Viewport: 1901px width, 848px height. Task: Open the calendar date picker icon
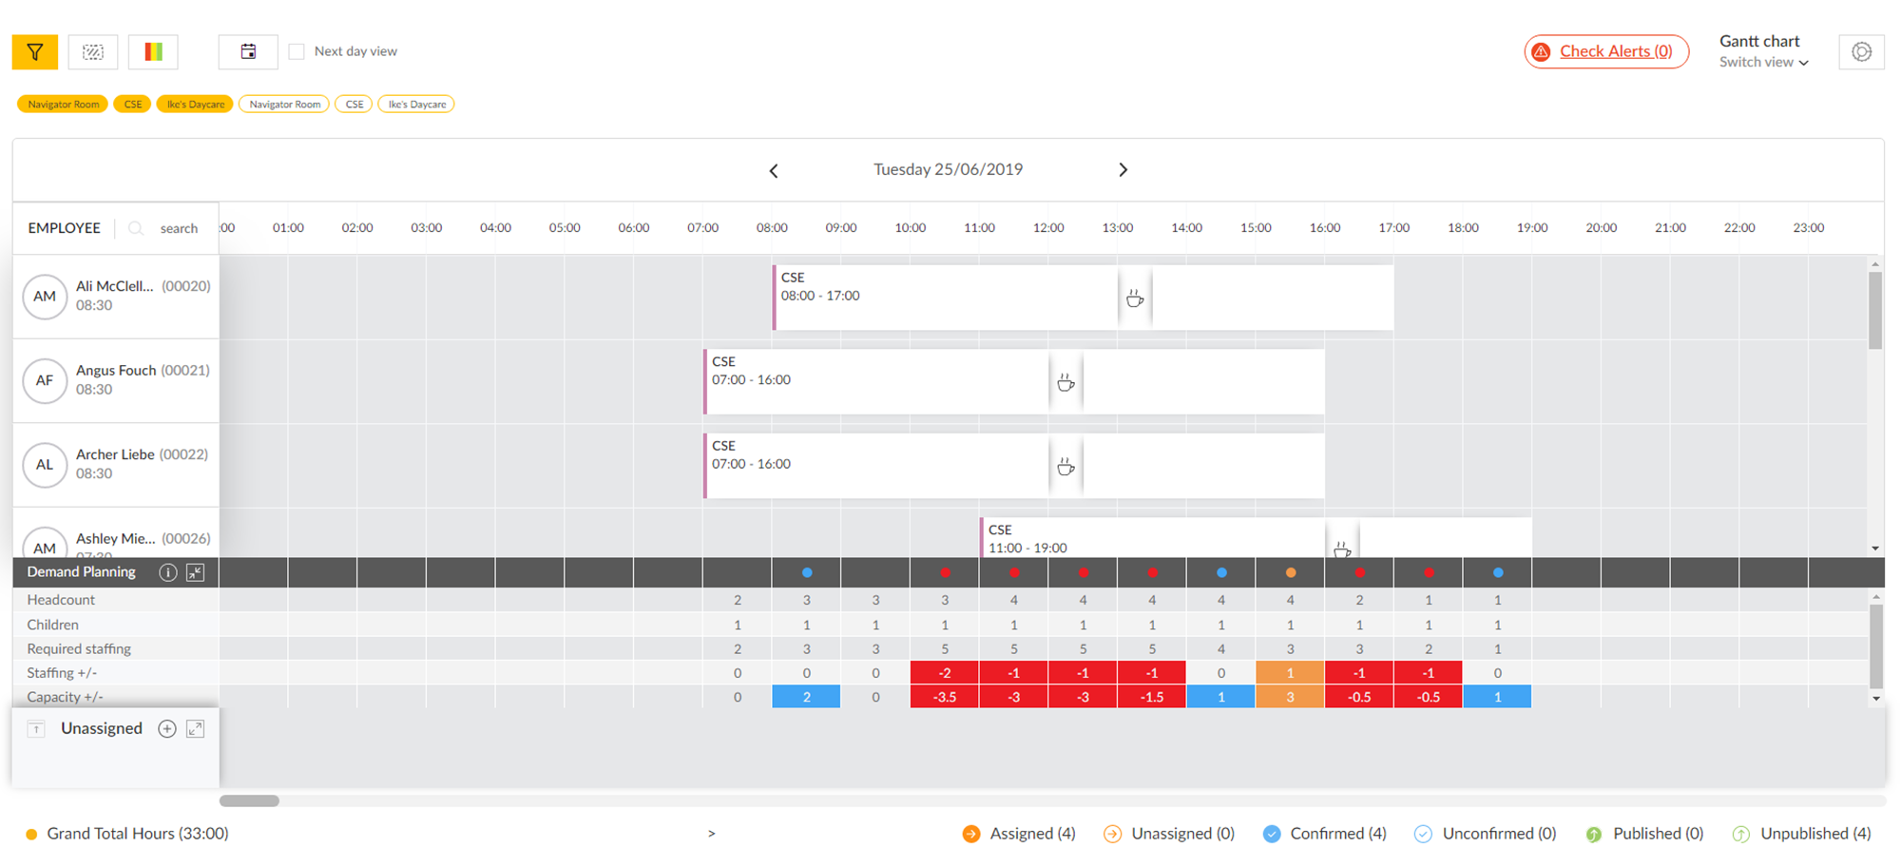coord(248,52)
